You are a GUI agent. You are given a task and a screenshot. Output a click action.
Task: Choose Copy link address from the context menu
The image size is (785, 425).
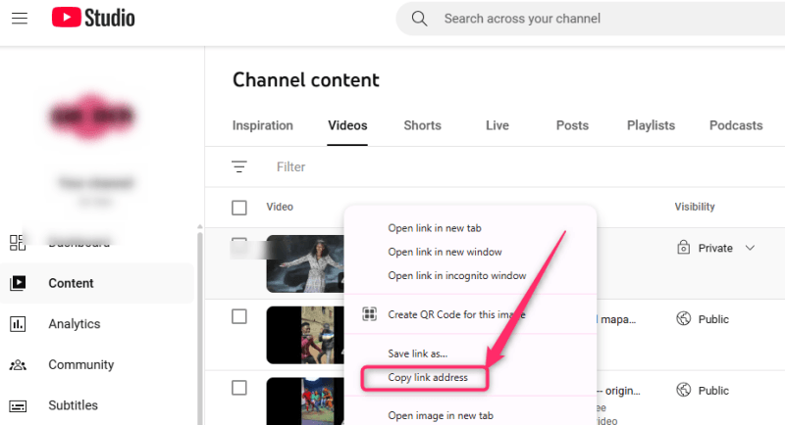pos(428,377)
